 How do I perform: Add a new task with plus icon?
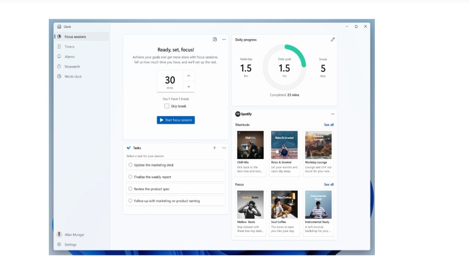(x=214, y=148)
